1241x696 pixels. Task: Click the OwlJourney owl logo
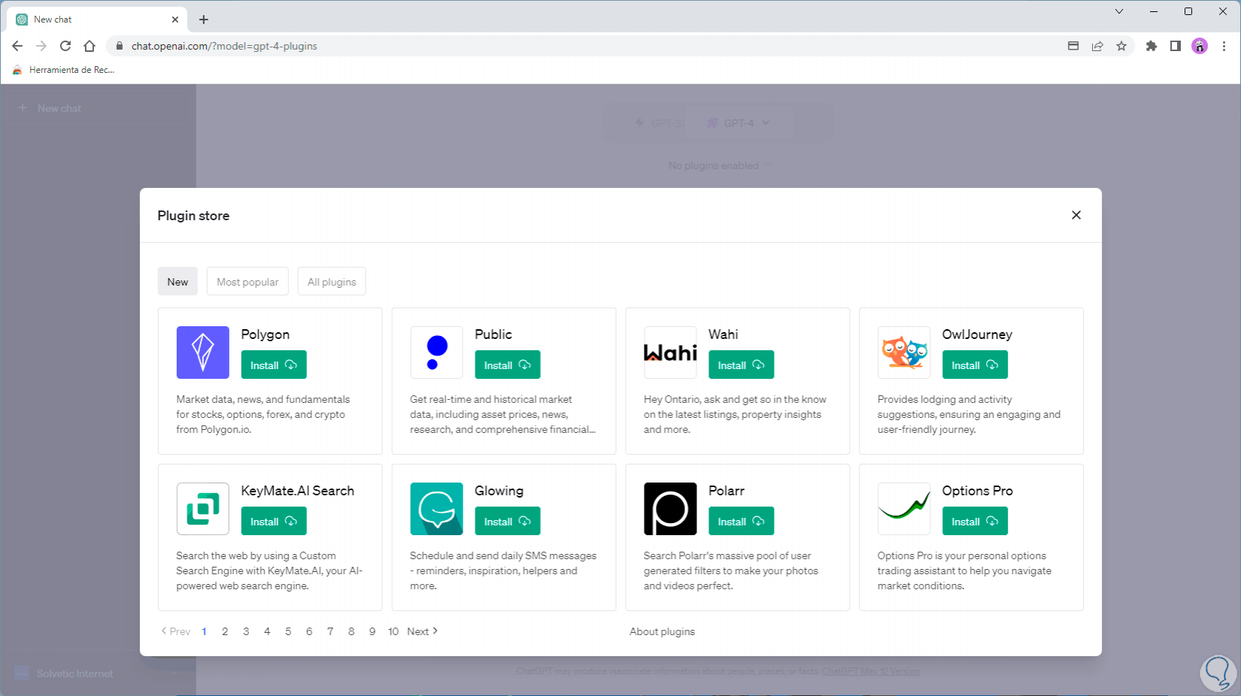point(904,353)
